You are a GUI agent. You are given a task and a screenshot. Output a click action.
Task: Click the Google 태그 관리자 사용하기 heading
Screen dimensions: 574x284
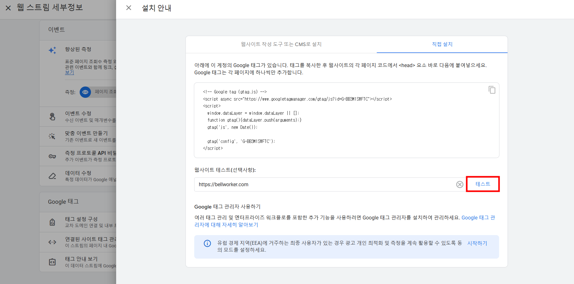(x=227, y=207)
